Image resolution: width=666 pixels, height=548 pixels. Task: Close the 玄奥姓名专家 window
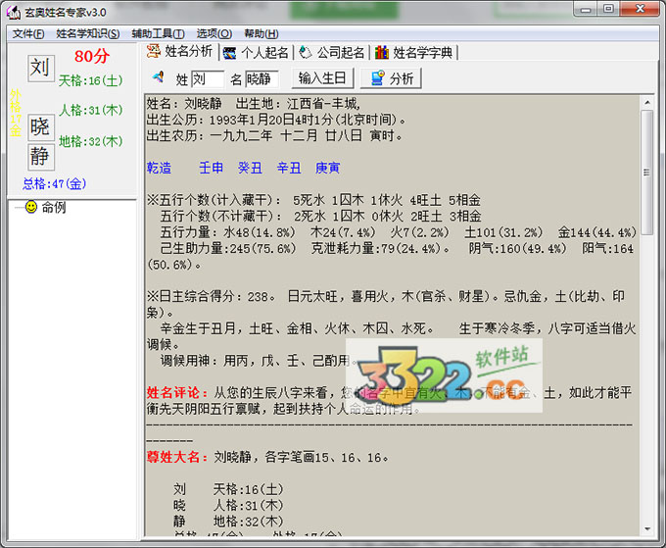point(640,10)
